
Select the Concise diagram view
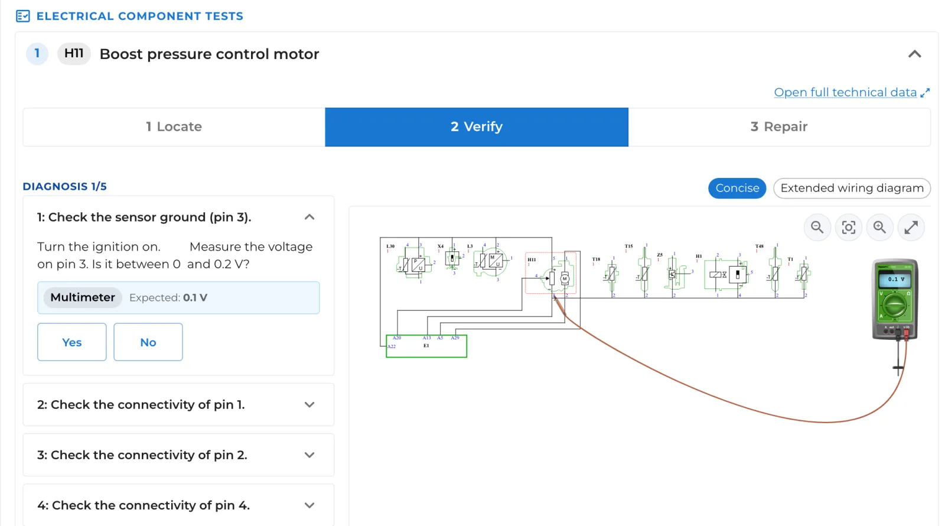[x=738, y=189]
